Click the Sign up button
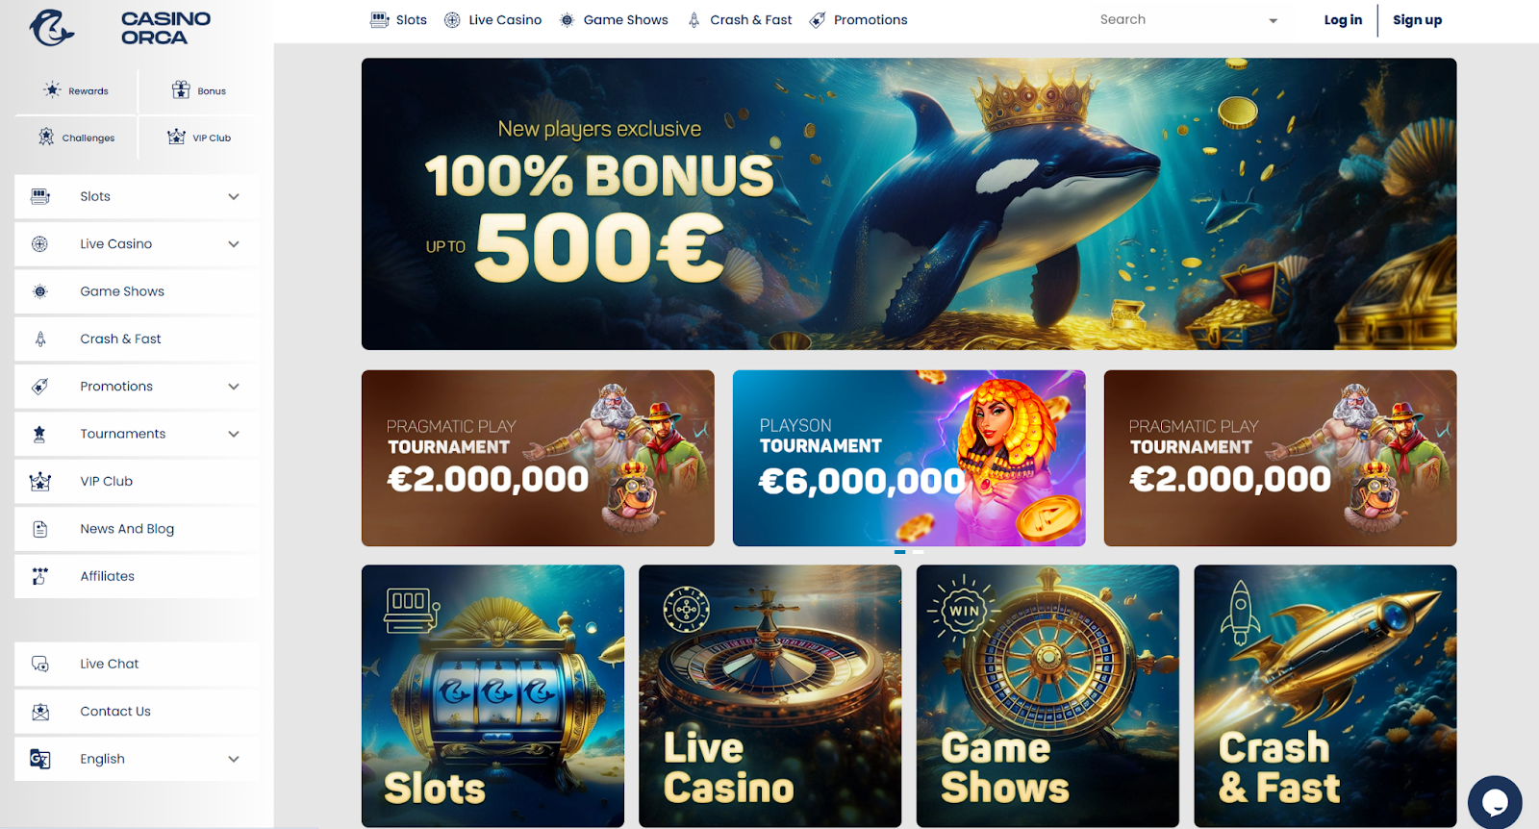The height and width of the screenshot is (829, 1539). pyautogui.click(x=1417, y=19)
